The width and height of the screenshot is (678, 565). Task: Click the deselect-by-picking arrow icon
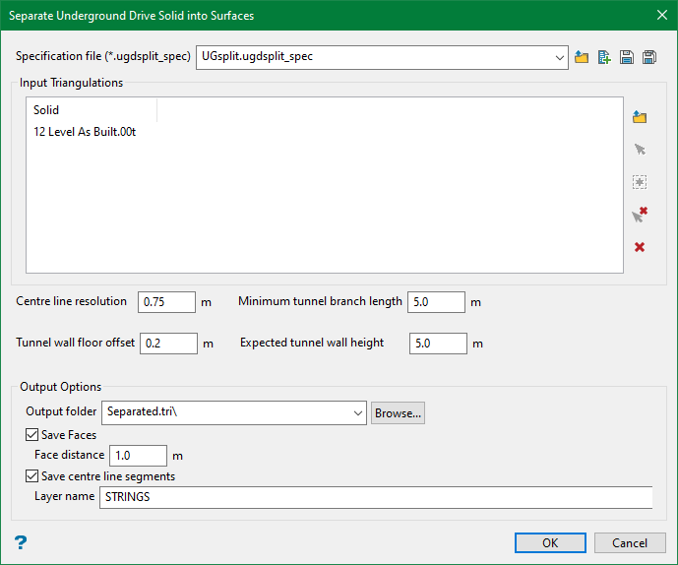[640, 215]
